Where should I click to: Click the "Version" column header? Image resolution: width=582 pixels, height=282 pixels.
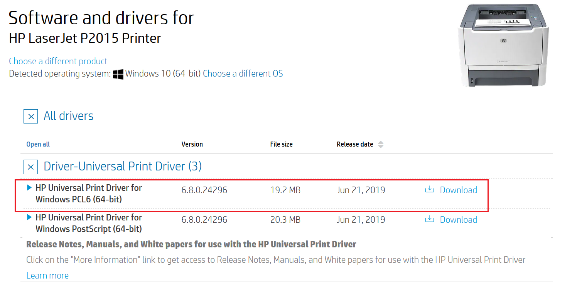(192, 144)
